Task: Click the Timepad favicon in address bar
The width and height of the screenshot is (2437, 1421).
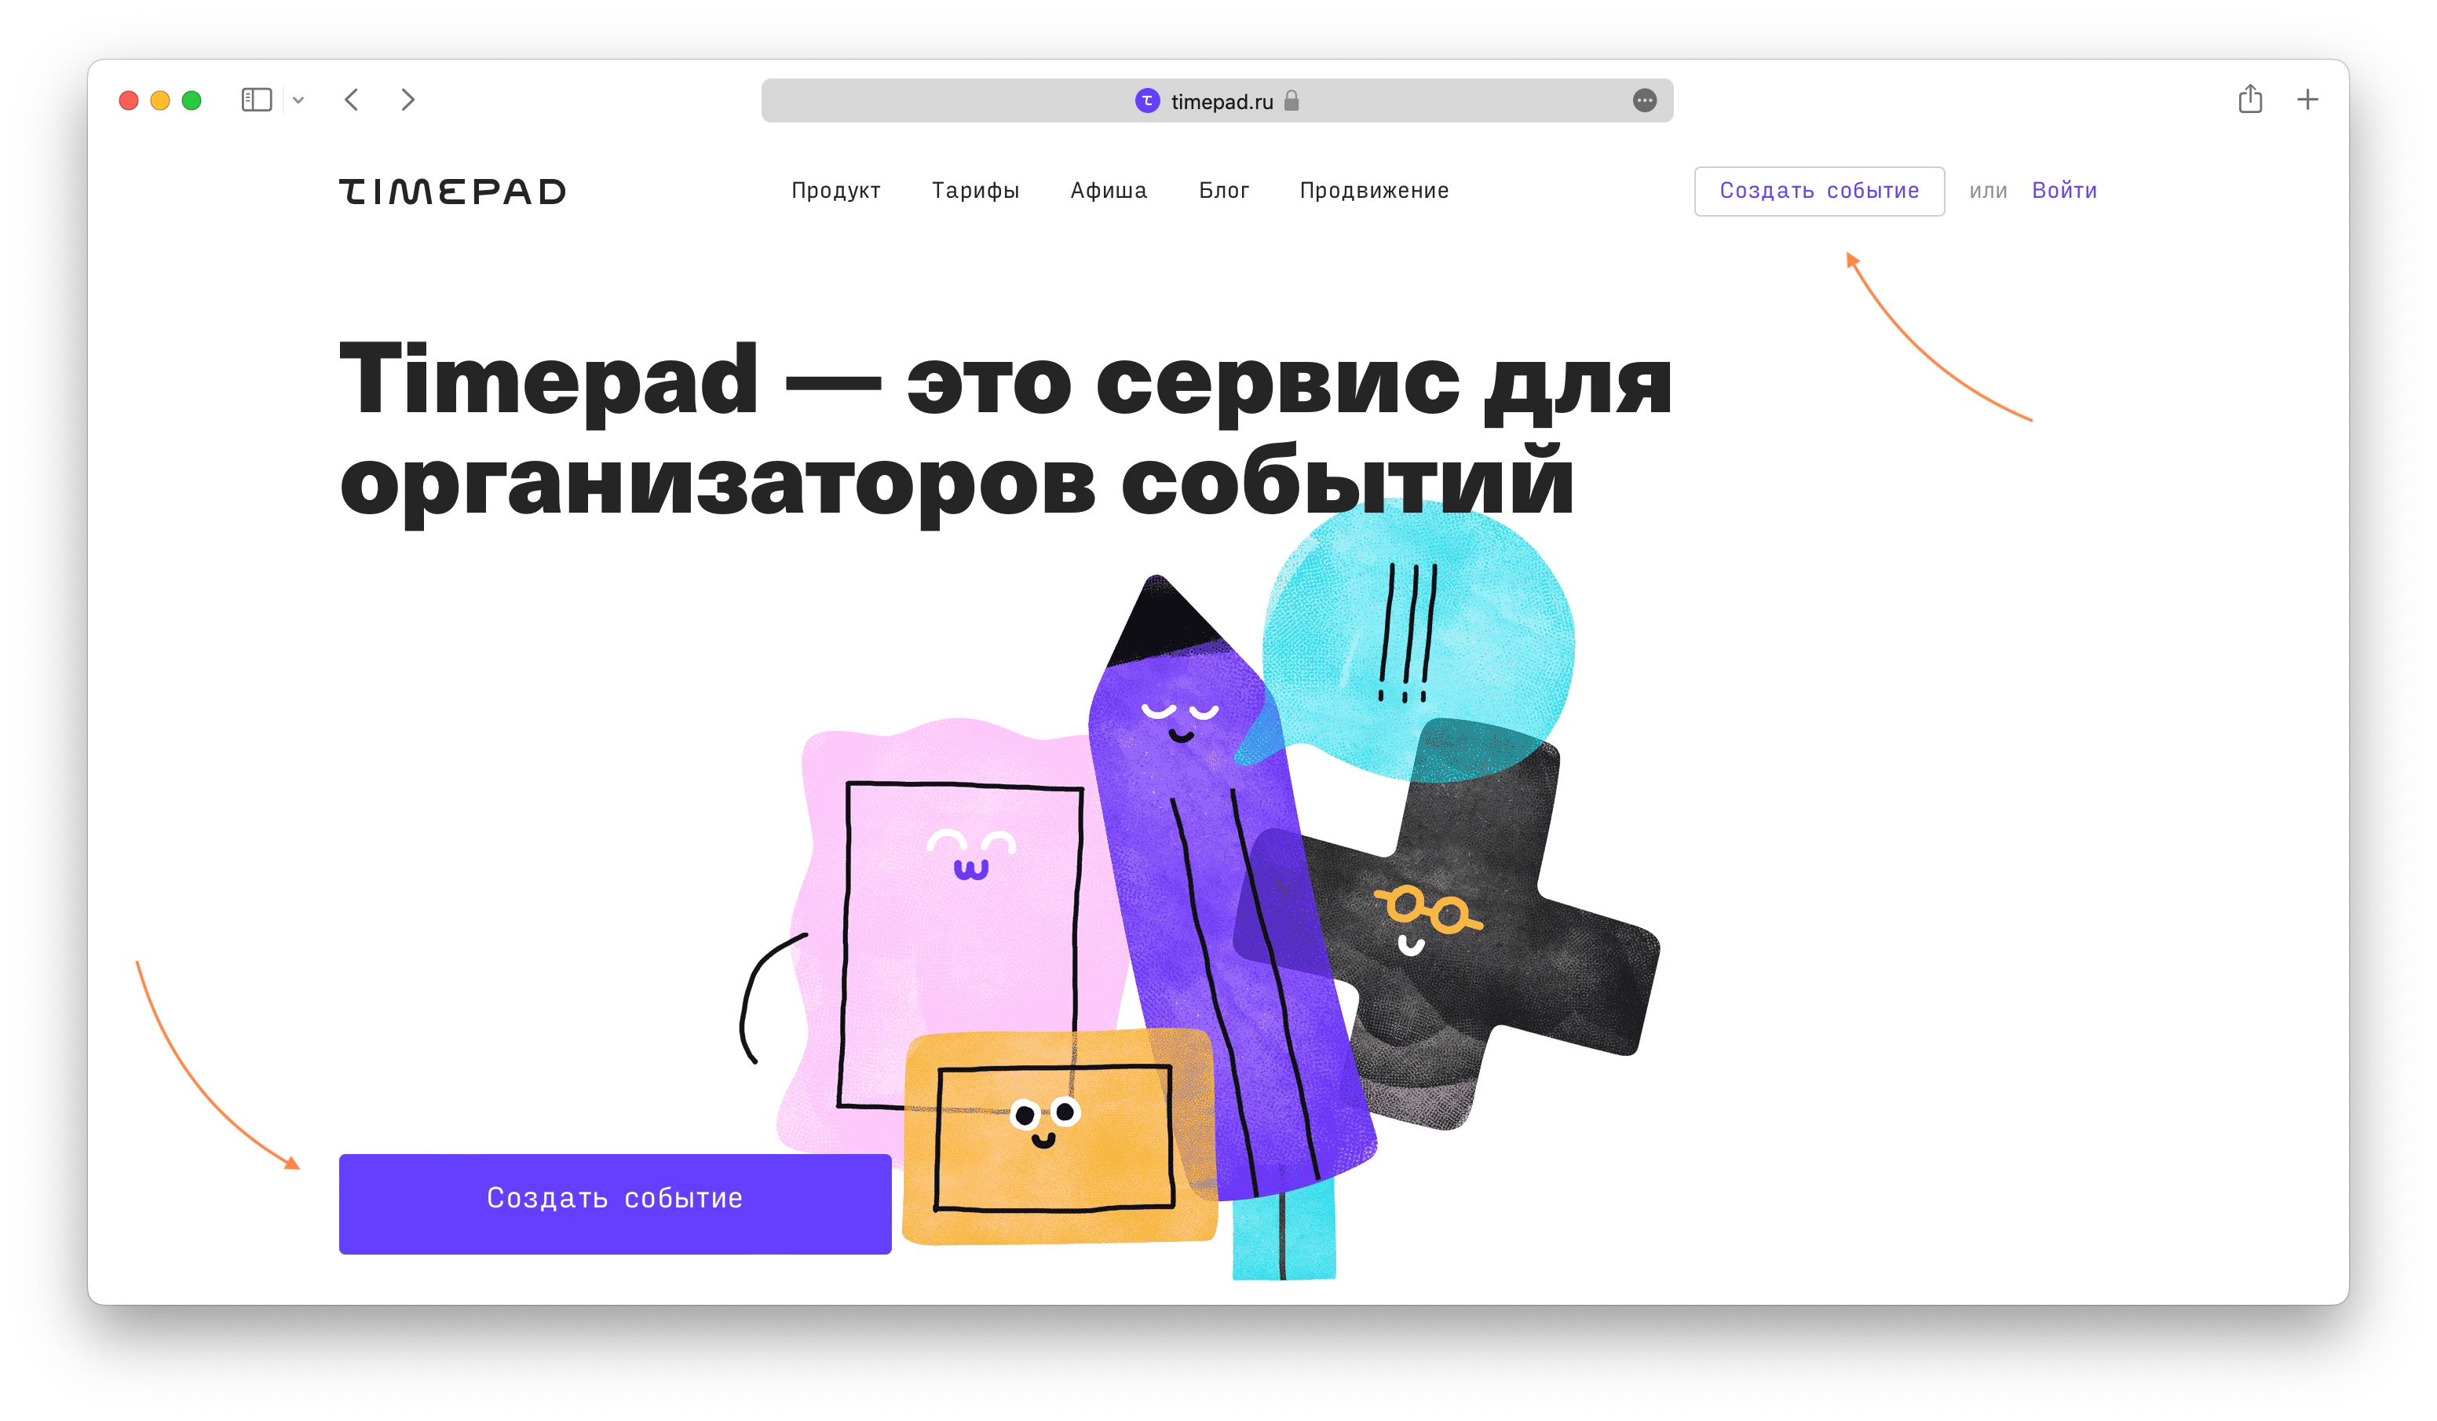Action: pos(1147,100)
